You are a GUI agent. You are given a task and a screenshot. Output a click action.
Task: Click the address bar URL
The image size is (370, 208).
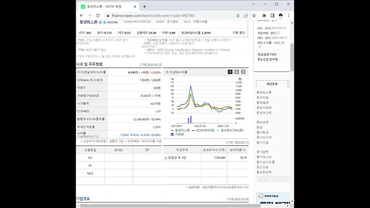(x=153, y=15)
